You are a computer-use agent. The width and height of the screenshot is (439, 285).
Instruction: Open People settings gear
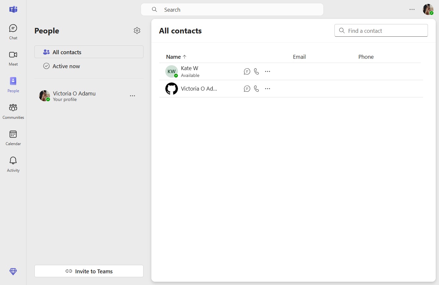137,31
